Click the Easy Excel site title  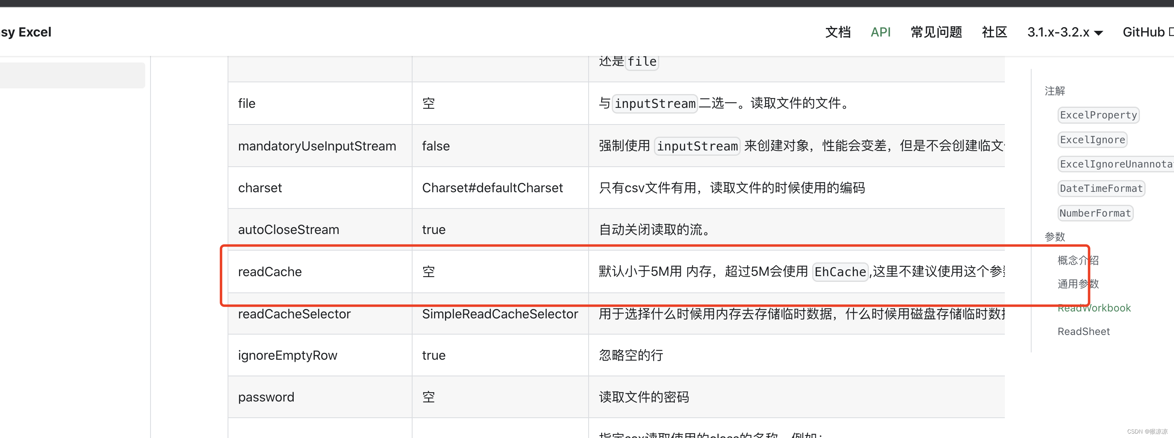tap(26, 32)
